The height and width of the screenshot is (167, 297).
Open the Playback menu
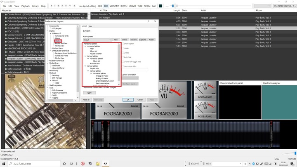pyautogui.click(x=26, y=6)
